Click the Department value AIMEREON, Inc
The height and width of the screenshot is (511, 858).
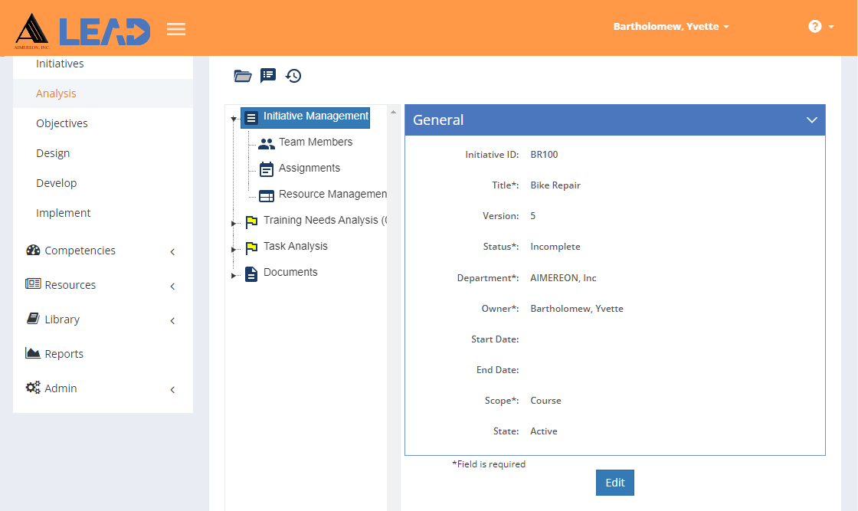point(563,278)
